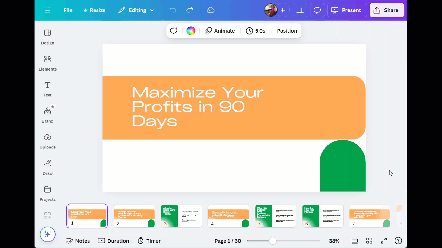442x248 pixels.
Task: Open the Timer tool
Action: coord(149,241)
